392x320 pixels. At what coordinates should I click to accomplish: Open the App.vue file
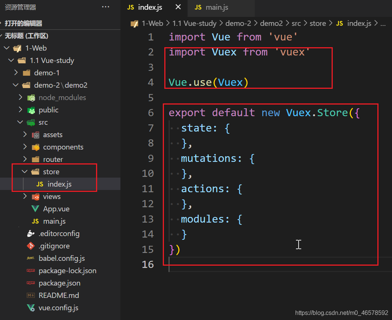(56, 209)
